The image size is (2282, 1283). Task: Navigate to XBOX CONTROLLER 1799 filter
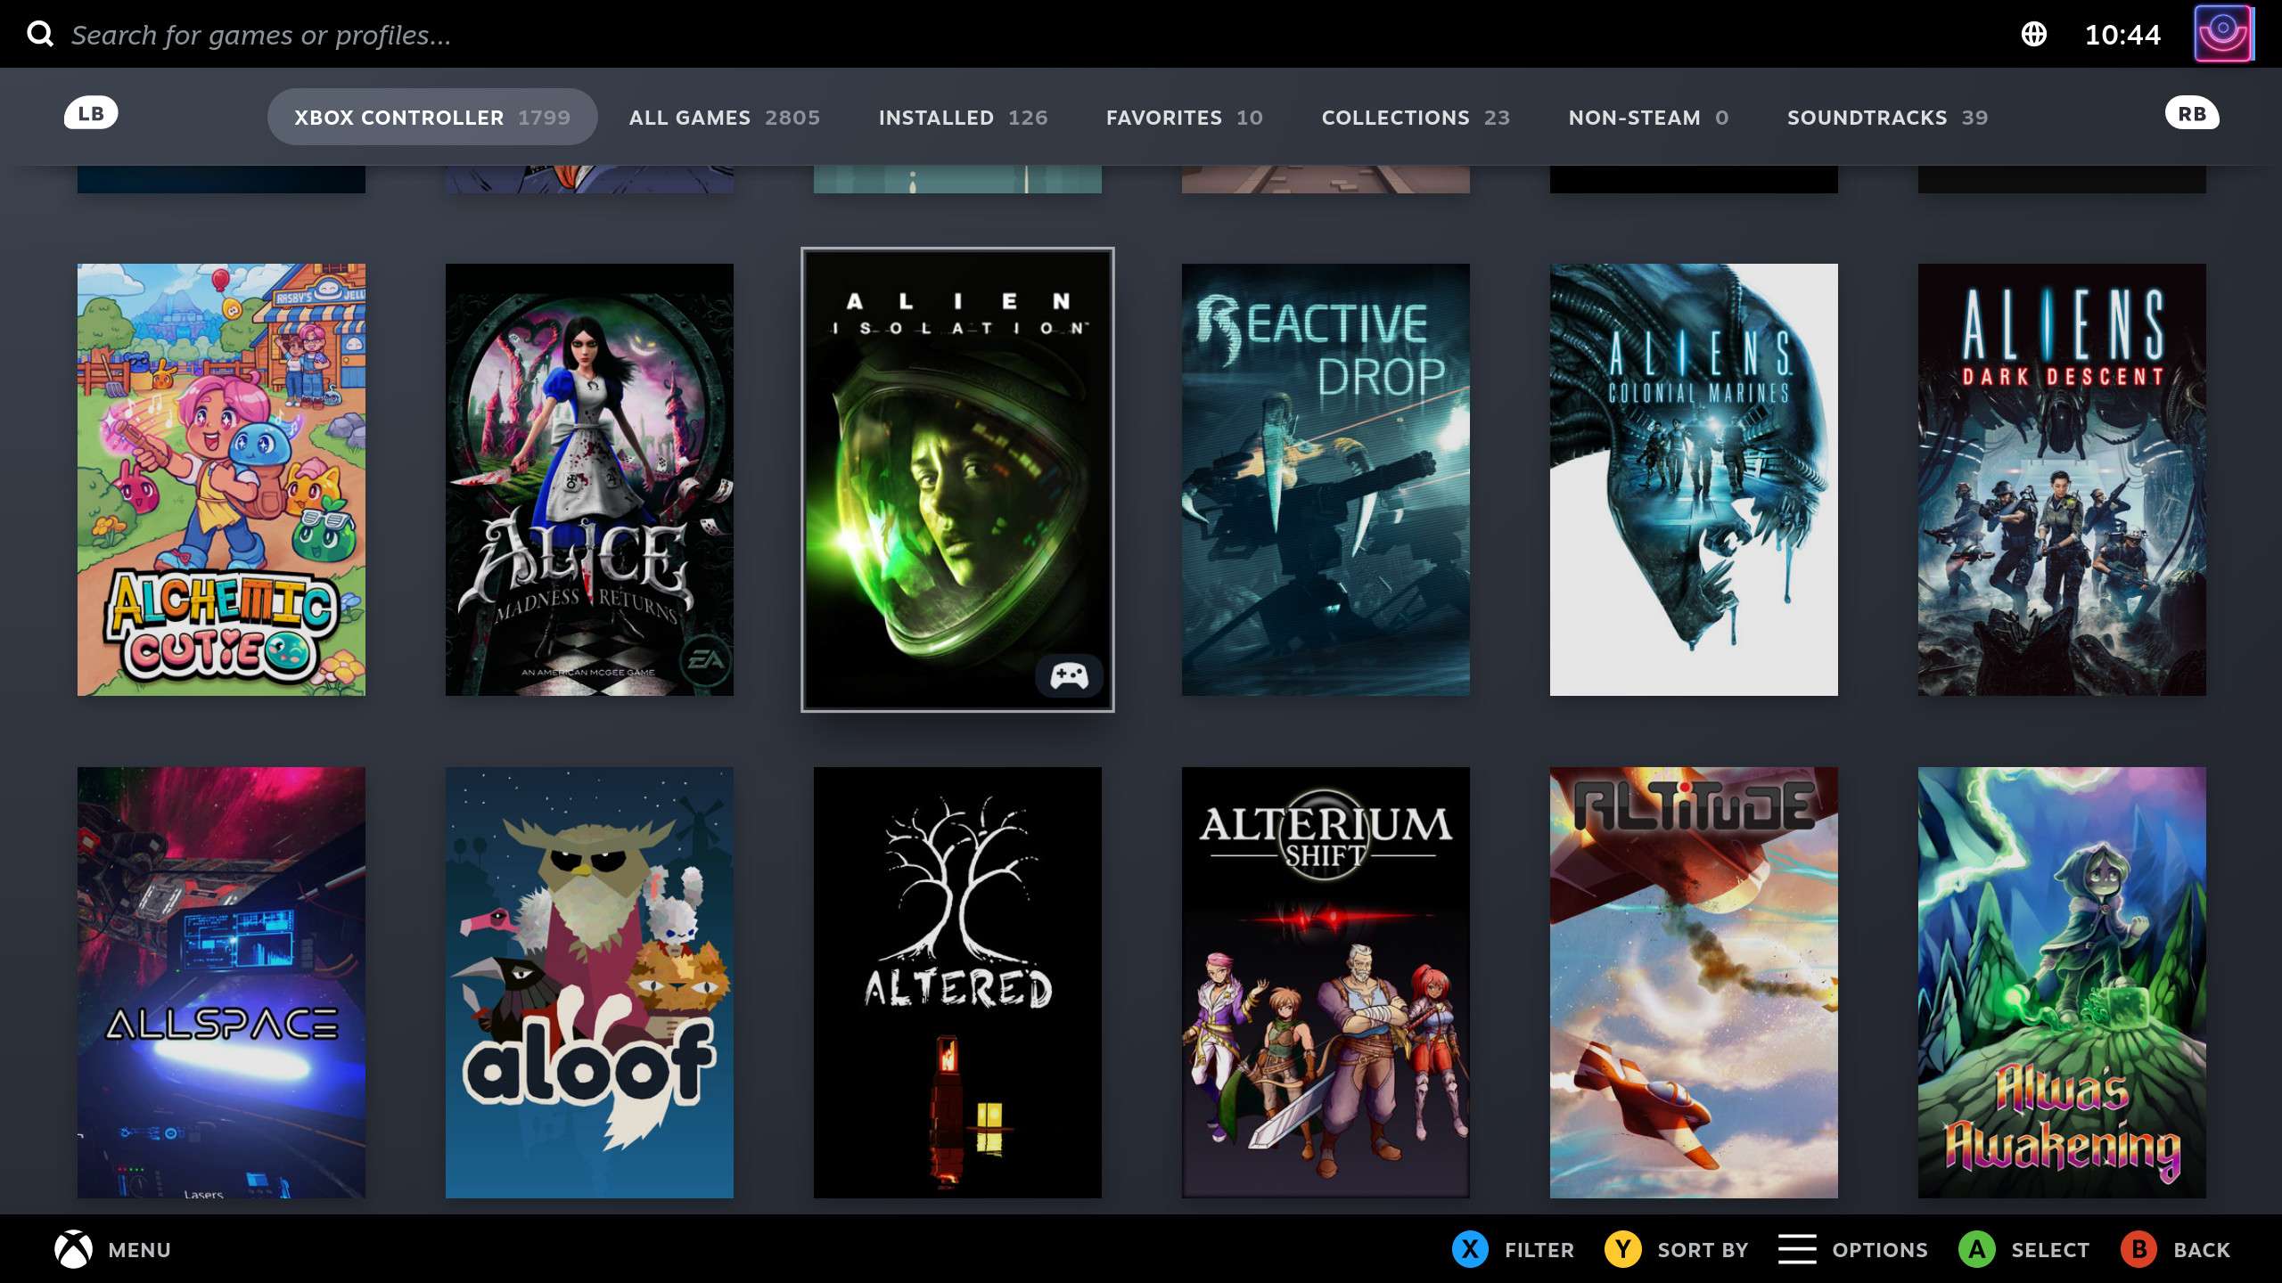pyautogui.click(x=432, y=118)
